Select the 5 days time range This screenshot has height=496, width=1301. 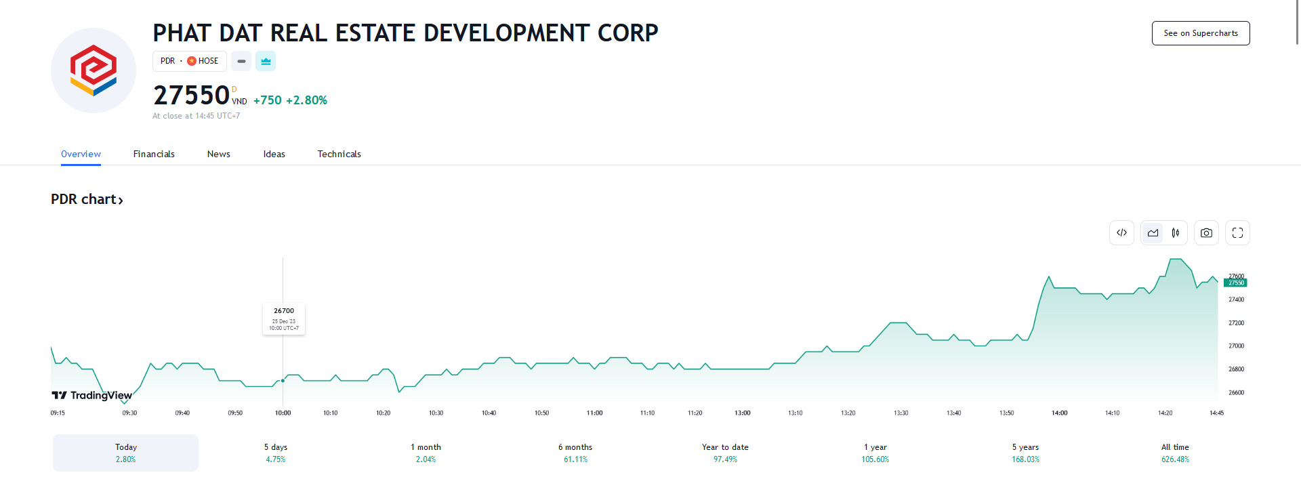pos(275,453)
